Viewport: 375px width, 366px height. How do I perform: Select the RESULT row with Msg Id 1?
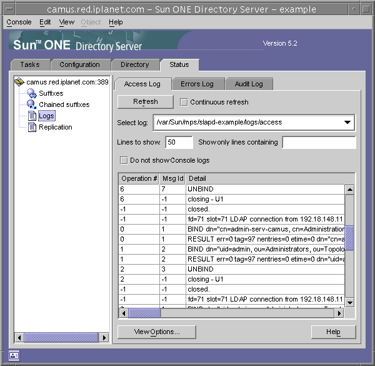tap(231, 240)
